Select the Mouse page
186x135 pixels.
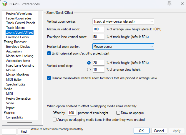click(11, 70)
